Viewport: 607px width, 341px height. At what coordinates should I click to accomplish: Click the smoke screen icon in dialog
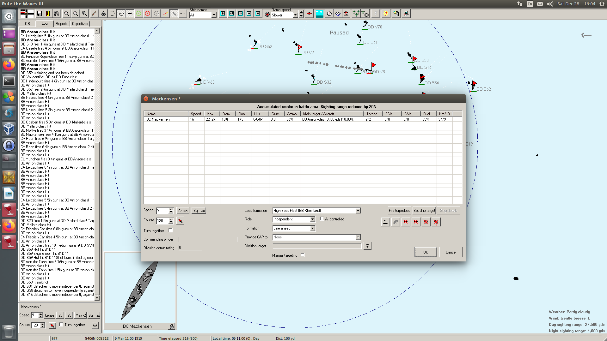pos(395,222)
